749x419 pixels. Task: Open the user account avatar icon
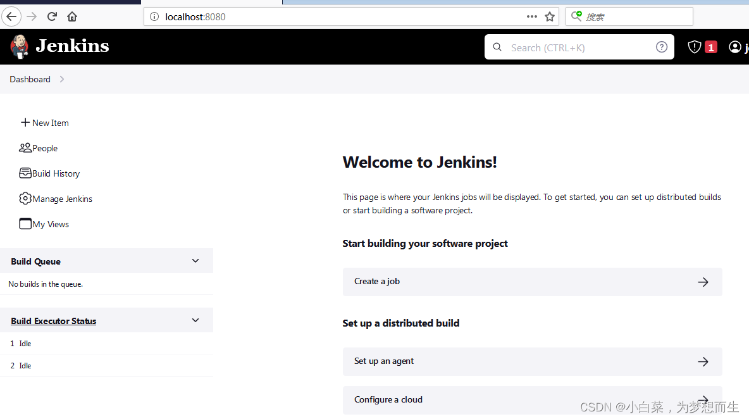(x=734, y=47)
